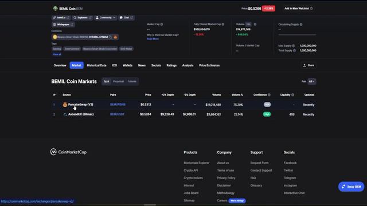367x206 pixels.
Task: Click the Swap BEM floating button
Action: click(x=352, y=187)
